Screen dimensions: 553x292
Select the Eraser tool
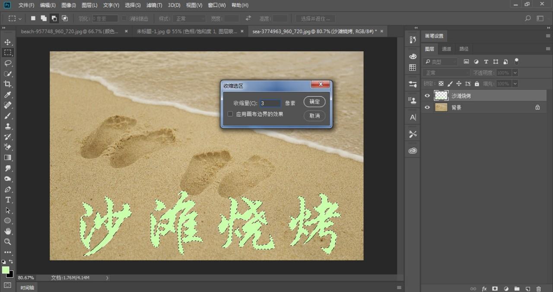pyautogui.click(x=8, y=147)
